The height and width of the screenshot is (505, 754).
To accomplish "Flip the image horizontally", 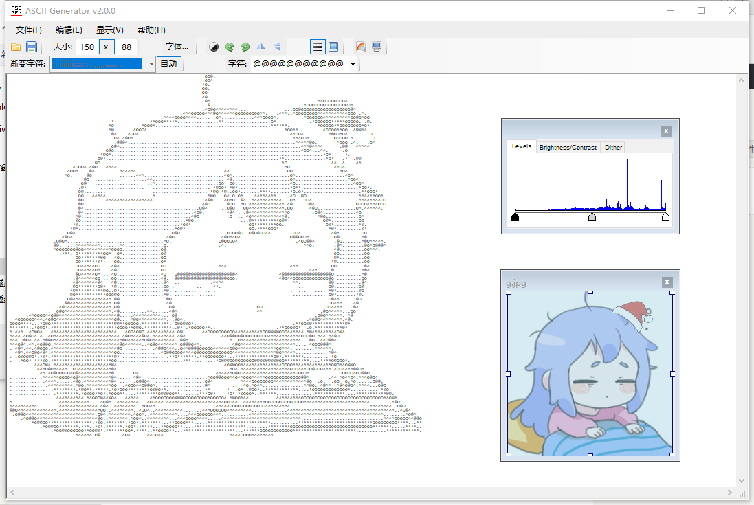I will coord(261,47).
